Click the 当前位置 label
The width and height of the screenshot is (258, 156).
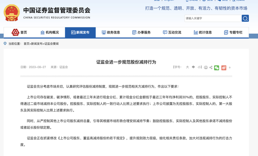(x=15, y=44)
